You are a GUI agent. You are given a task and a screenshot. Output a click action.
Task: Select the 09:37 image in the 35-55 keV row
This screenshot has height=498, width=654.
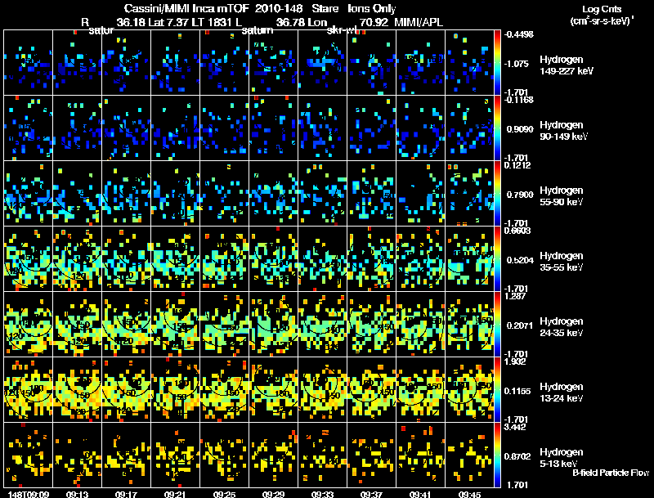click(372, 258)
